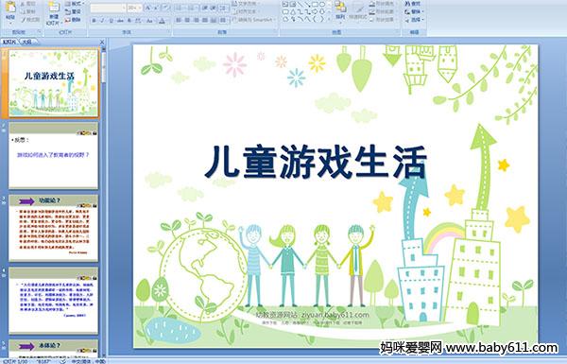
Task: Toggle Underline formatting button
Action: [111, 21]
